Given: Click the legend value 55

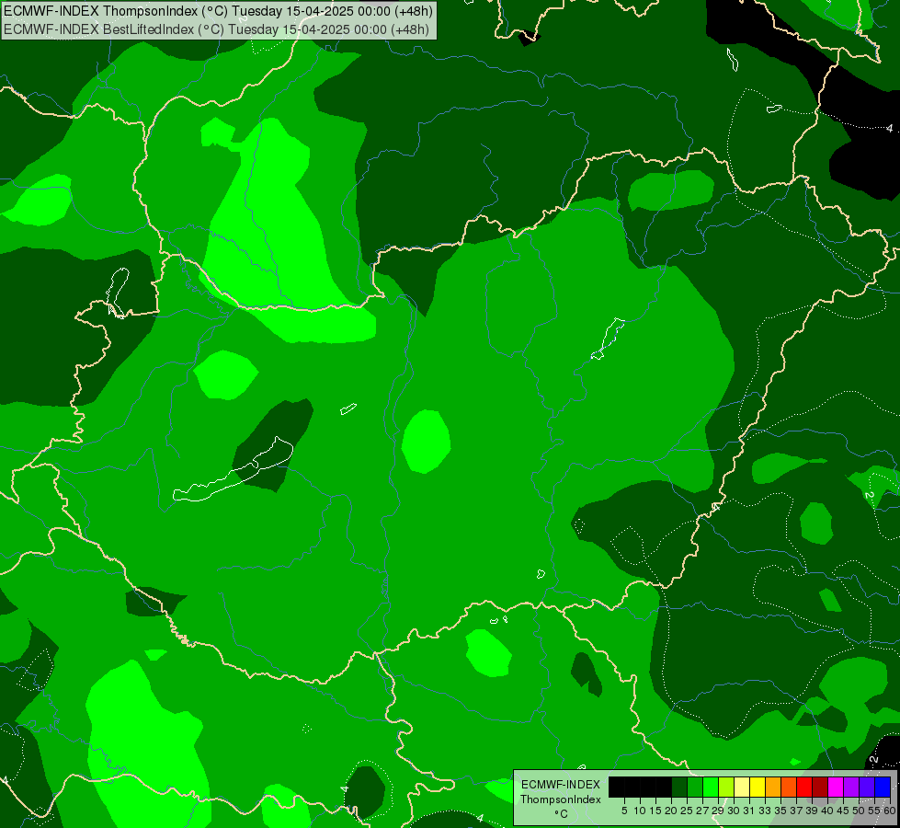Looking at the screenshot, I should coord(874,811).
